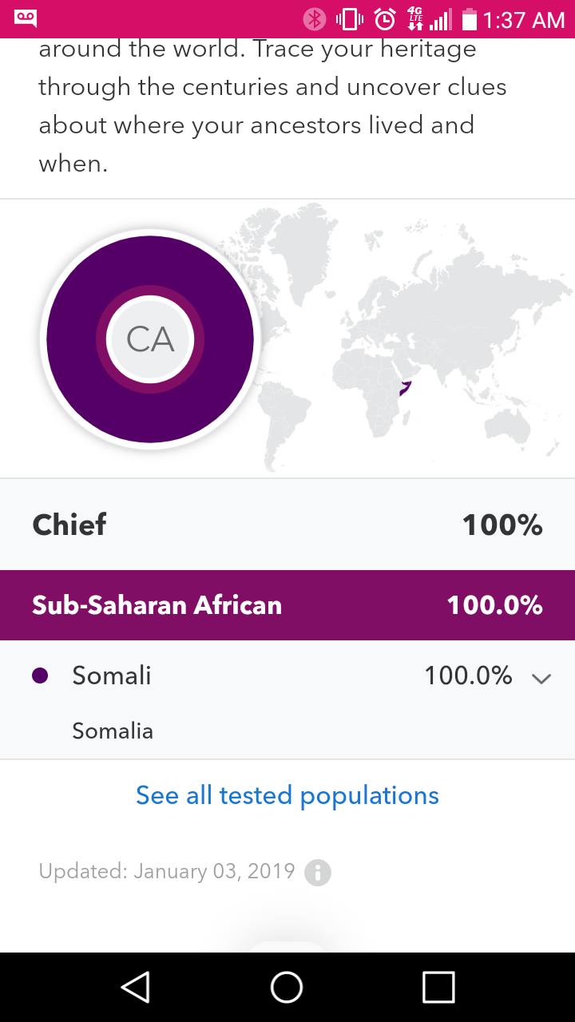Tap the Chief 100% profile row
The image size is (575, 1022).
pos(287,525)
